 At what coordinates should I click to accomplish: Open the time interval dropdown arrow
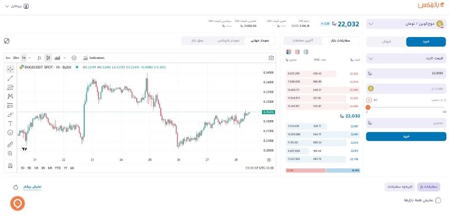tap(30, 58)
